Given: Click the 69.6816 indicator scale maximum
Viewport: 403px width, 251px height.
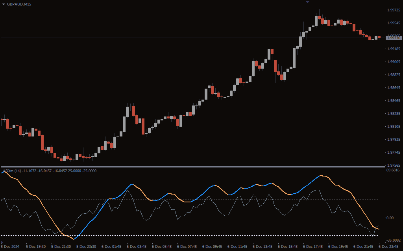Looking at the screenshot, I should (393, 170).
